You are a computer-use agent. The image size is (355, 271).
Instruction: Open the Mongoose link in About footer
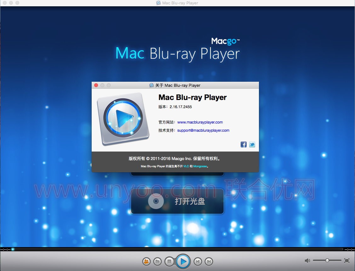[200, 166]
